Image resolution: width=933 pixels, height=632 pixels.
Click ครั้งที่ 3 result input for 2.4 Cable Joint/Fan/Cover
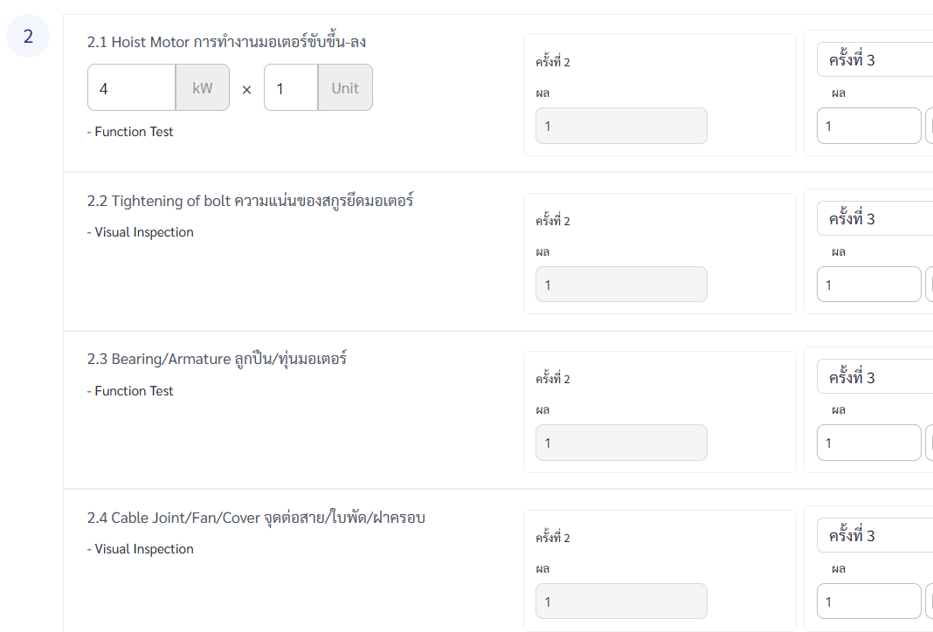pos(868,601)
